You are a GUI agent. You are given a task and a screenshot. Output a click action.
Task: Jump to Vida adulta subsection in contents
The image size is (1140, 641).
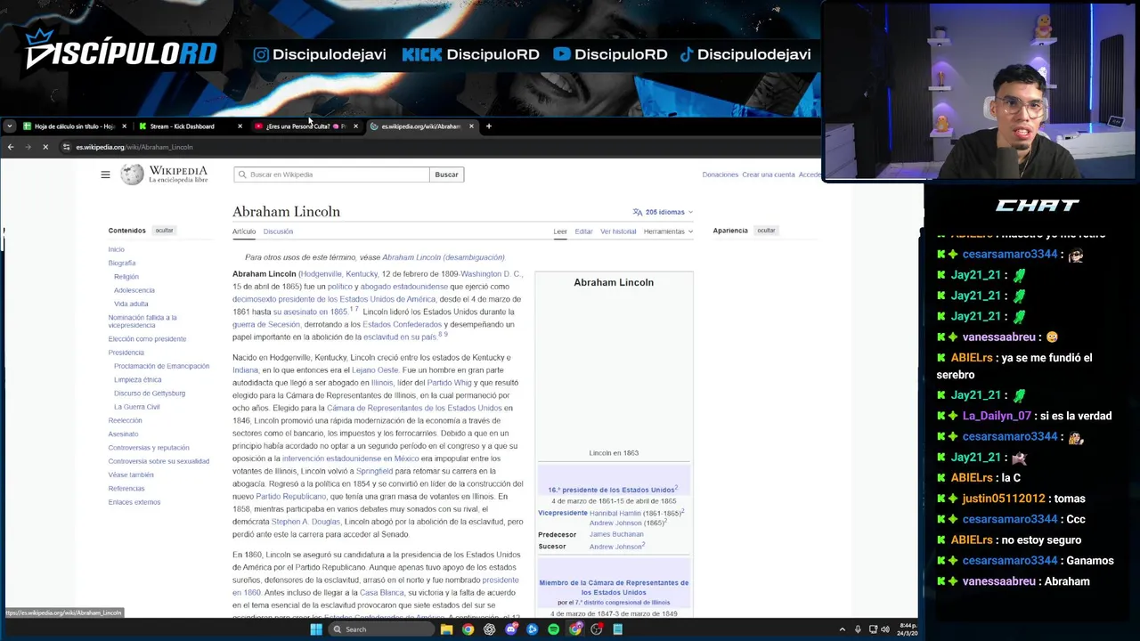click(131, 304)
